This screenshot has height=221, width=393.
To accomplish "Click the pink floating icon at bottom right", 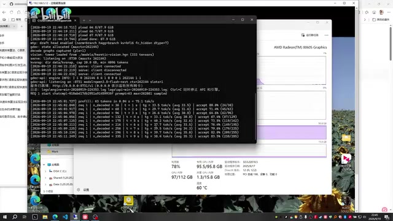I will pyautogui.click(x=384, y=209).
